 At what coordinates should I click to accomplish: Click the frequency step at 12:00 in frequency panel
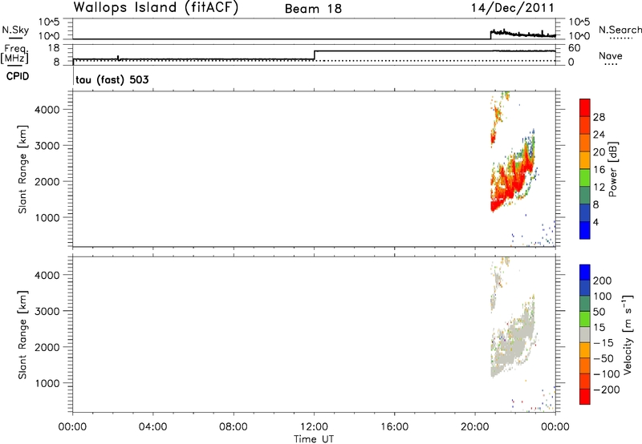coord(314,55)
